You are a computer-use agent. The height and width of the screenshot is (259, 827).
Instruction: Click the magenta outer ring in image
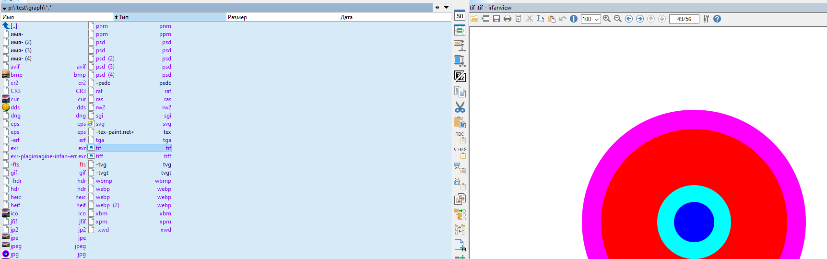click(694, 119)
